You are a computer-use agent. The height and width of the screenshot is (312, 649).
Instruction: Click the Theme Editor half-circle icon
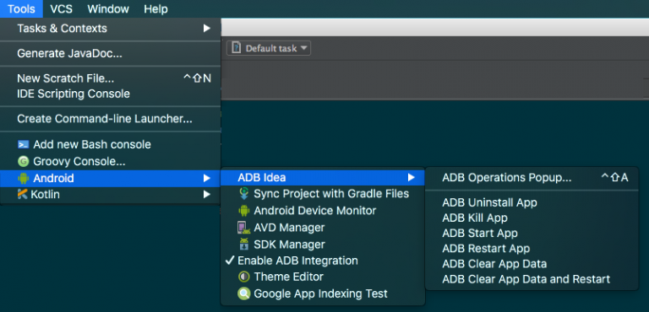click(244, 277)
